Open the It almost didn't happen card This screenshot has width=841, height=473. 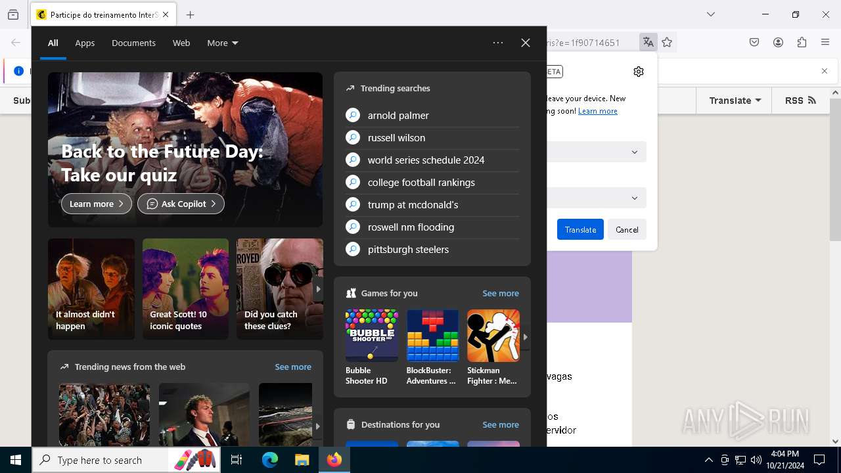[91, 289]
